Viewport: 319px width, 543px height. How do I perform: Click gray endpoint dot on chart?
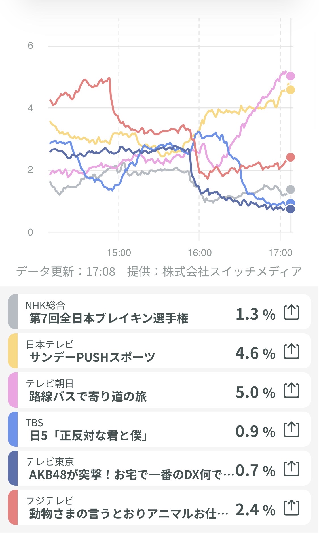290,190
